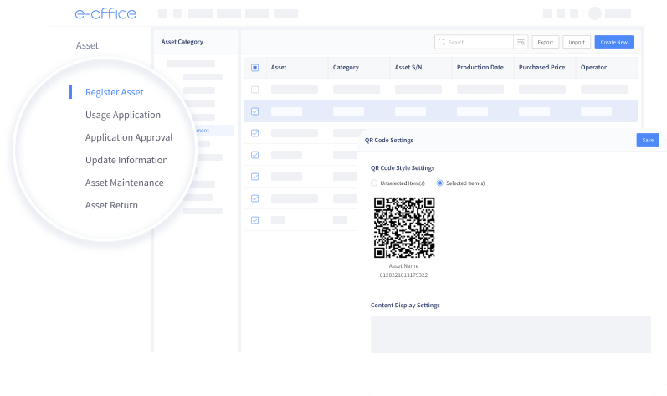Save the QR Code Settings
The width and height of the screenshot is (667, 396).
click(648, 140)
